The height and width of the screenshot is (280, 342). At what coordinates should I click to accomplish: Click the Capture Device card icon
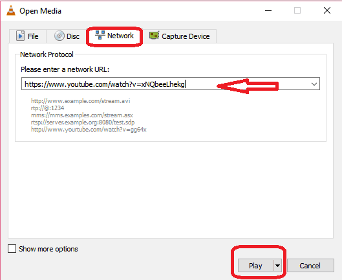pos(155,35)
